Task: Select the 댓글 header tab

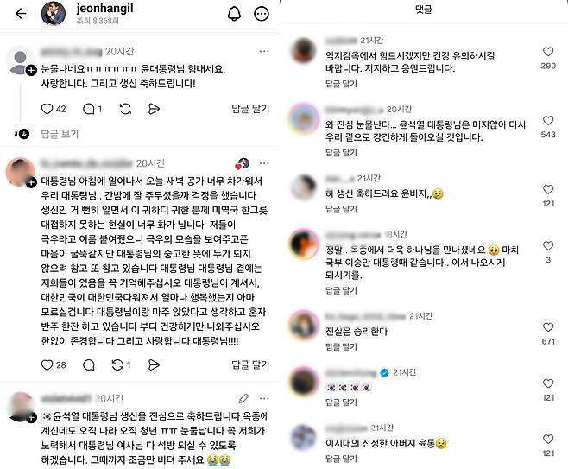Action: 424,10
